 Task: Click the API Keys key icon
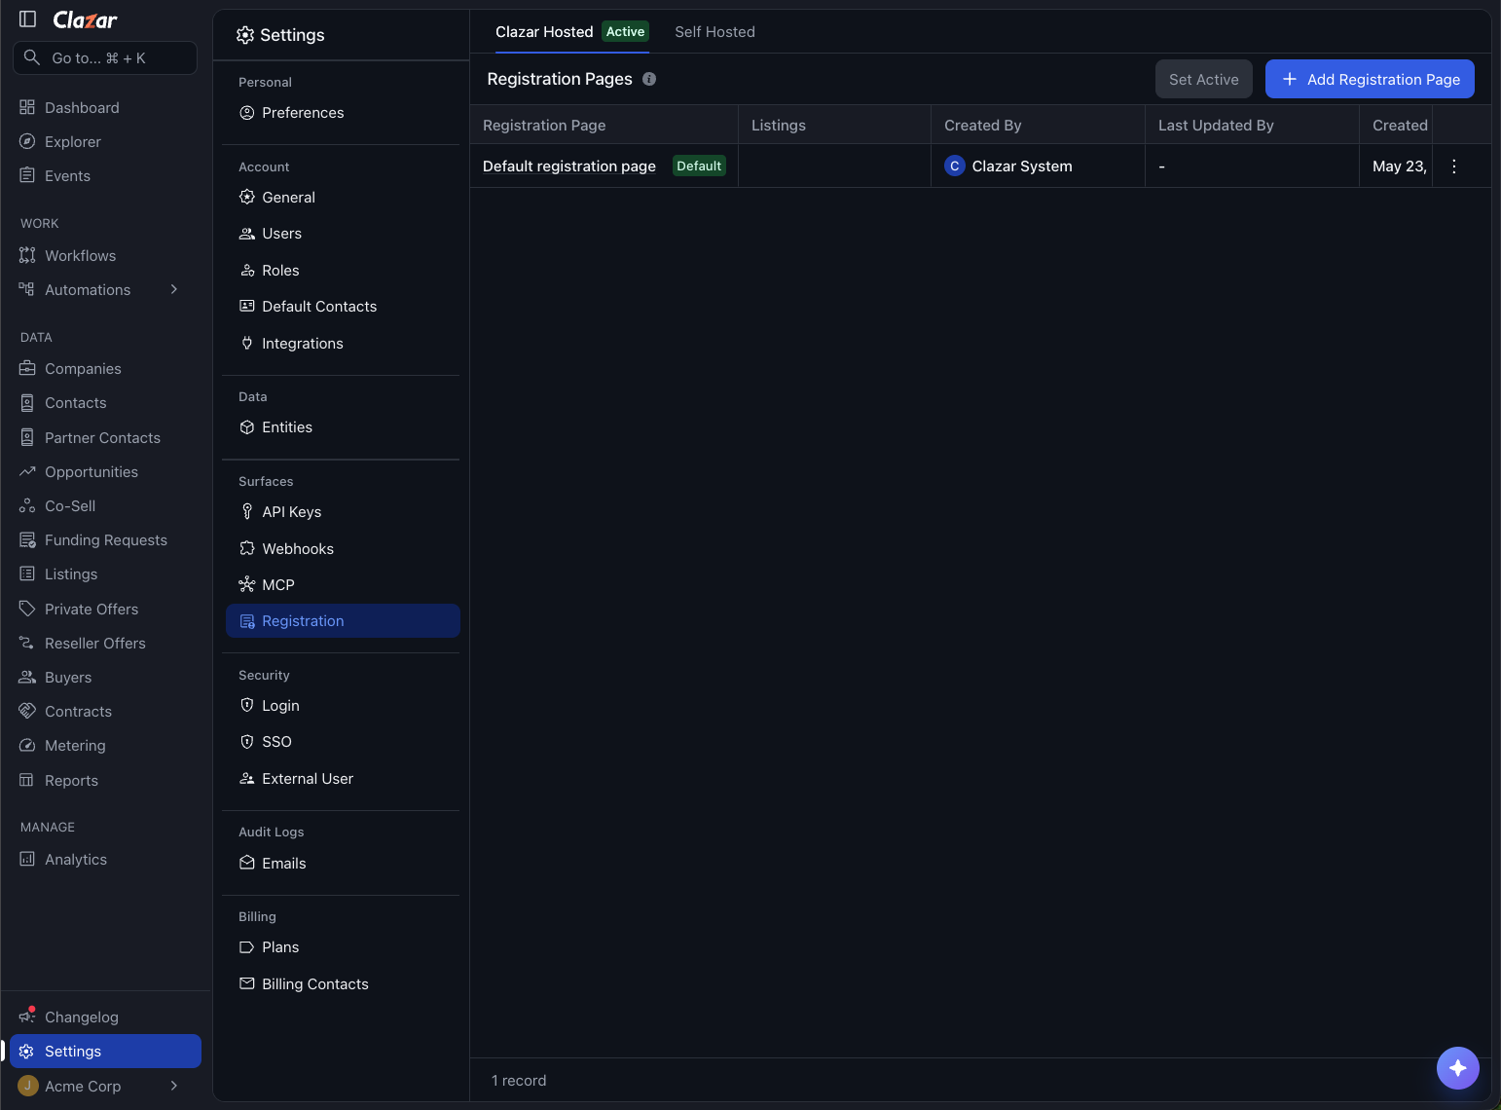247,511
